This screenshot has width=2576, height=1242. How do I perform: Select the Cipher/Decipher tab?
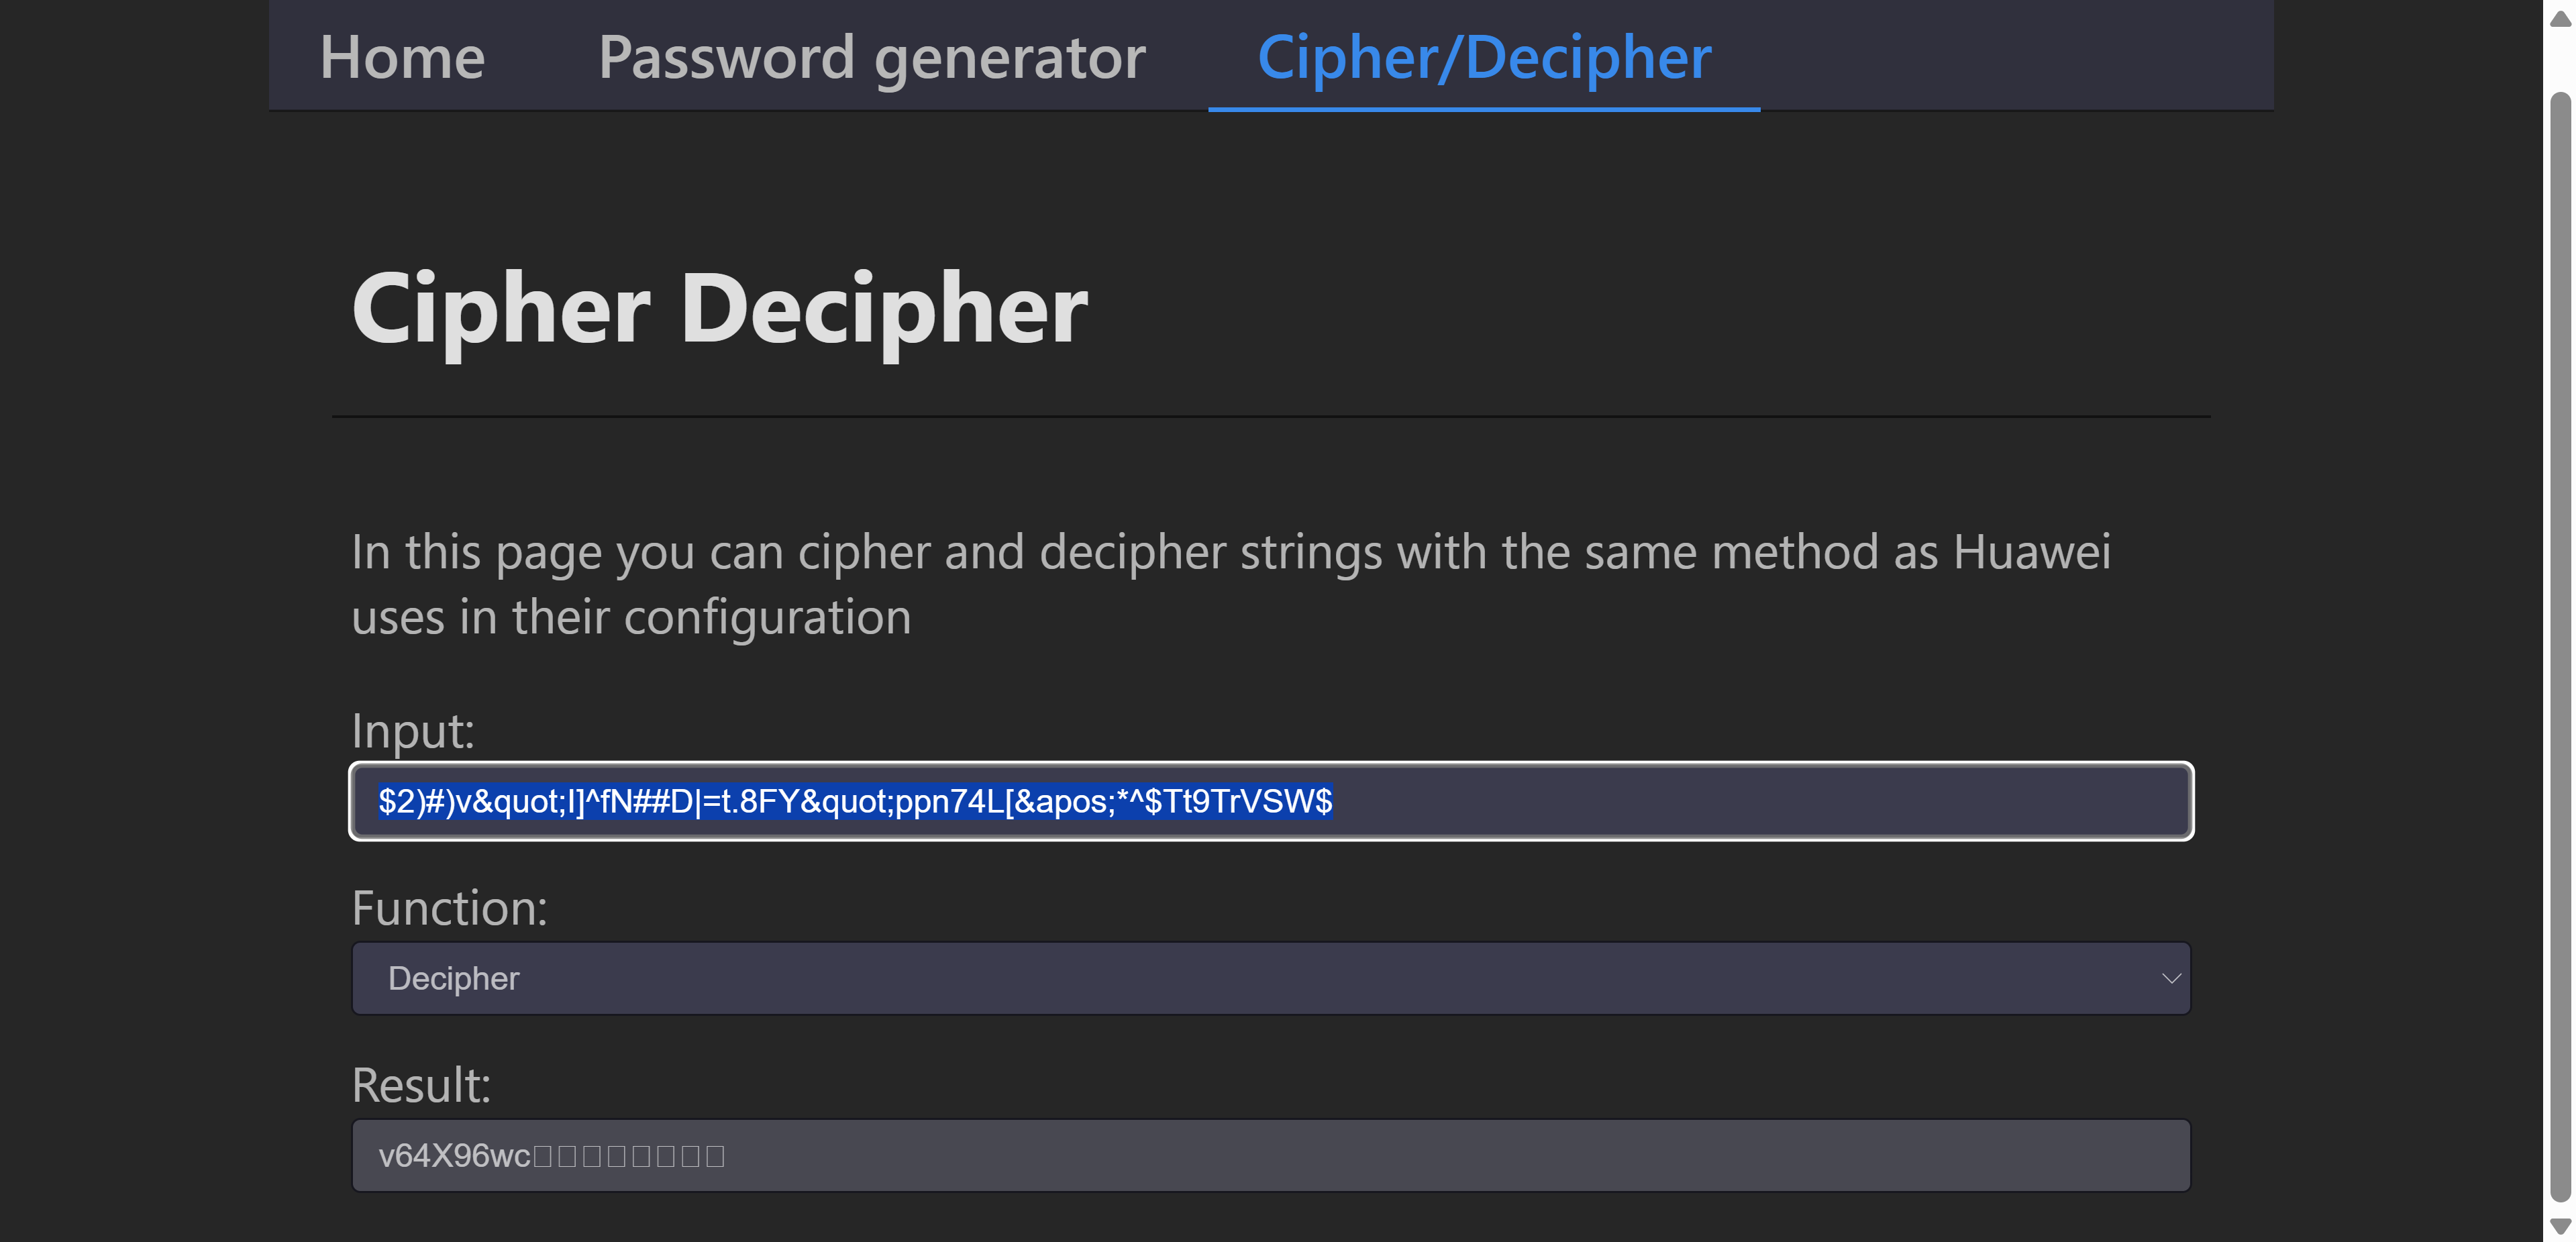pos(1483,57)
